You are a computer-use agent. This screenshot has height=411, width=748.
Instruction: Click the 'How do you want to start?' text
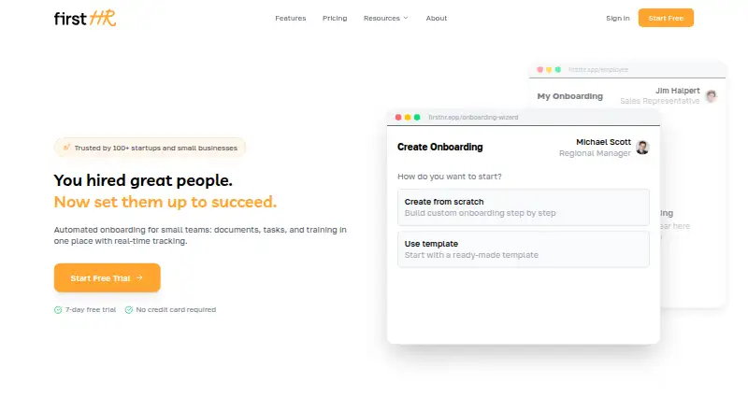[x=450, y=177]
